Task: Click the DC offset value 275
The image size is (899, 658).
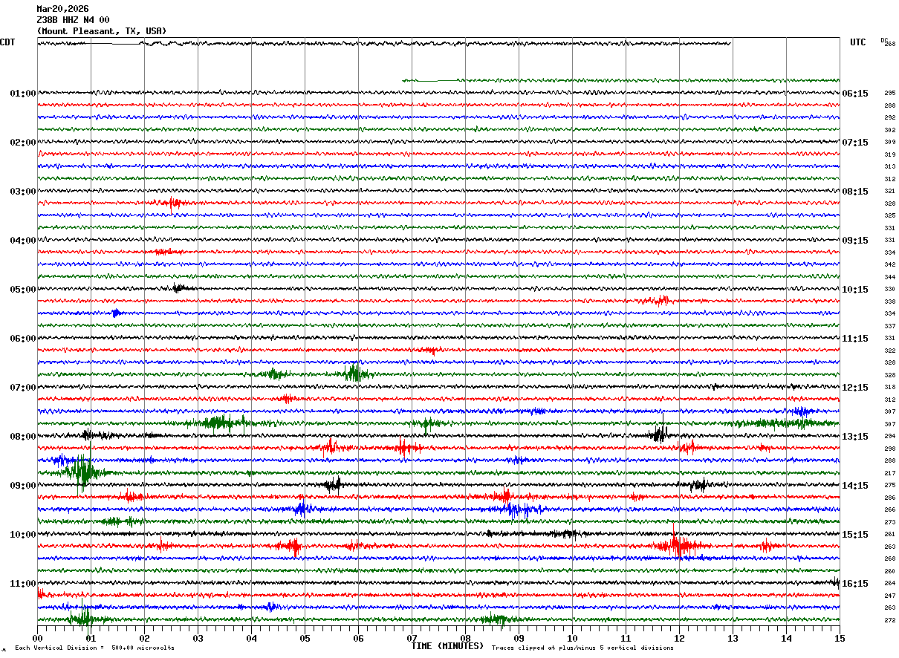Action: (889, 486)
